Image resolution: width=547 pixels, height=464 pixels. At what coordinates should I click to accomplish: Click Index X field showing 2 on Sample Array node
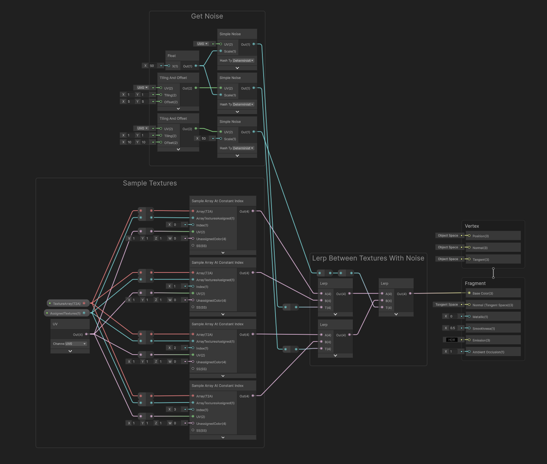click(177, 348)
